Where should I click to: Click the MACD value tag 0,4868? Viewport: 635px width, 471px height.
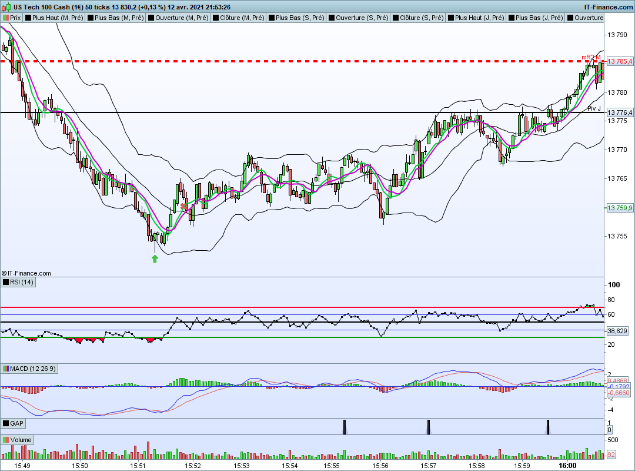click(618, 380)
